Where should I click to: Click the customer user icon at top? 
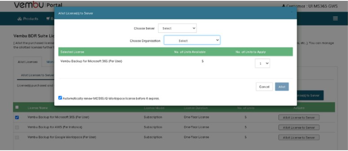(x=284, y=6)
